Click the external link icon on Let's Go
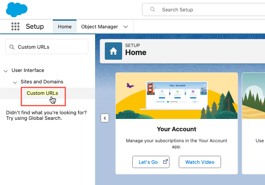The height and width of the screenshot is (185, 265). click(x=165, y=162)
